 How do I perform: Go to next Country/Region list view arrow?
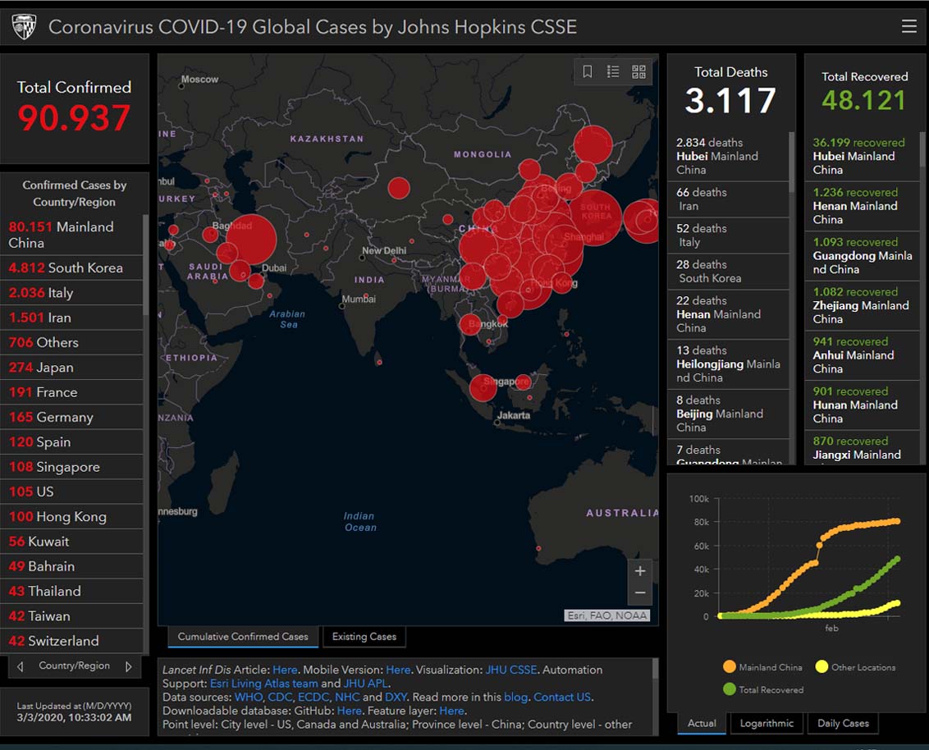[129, 666]
